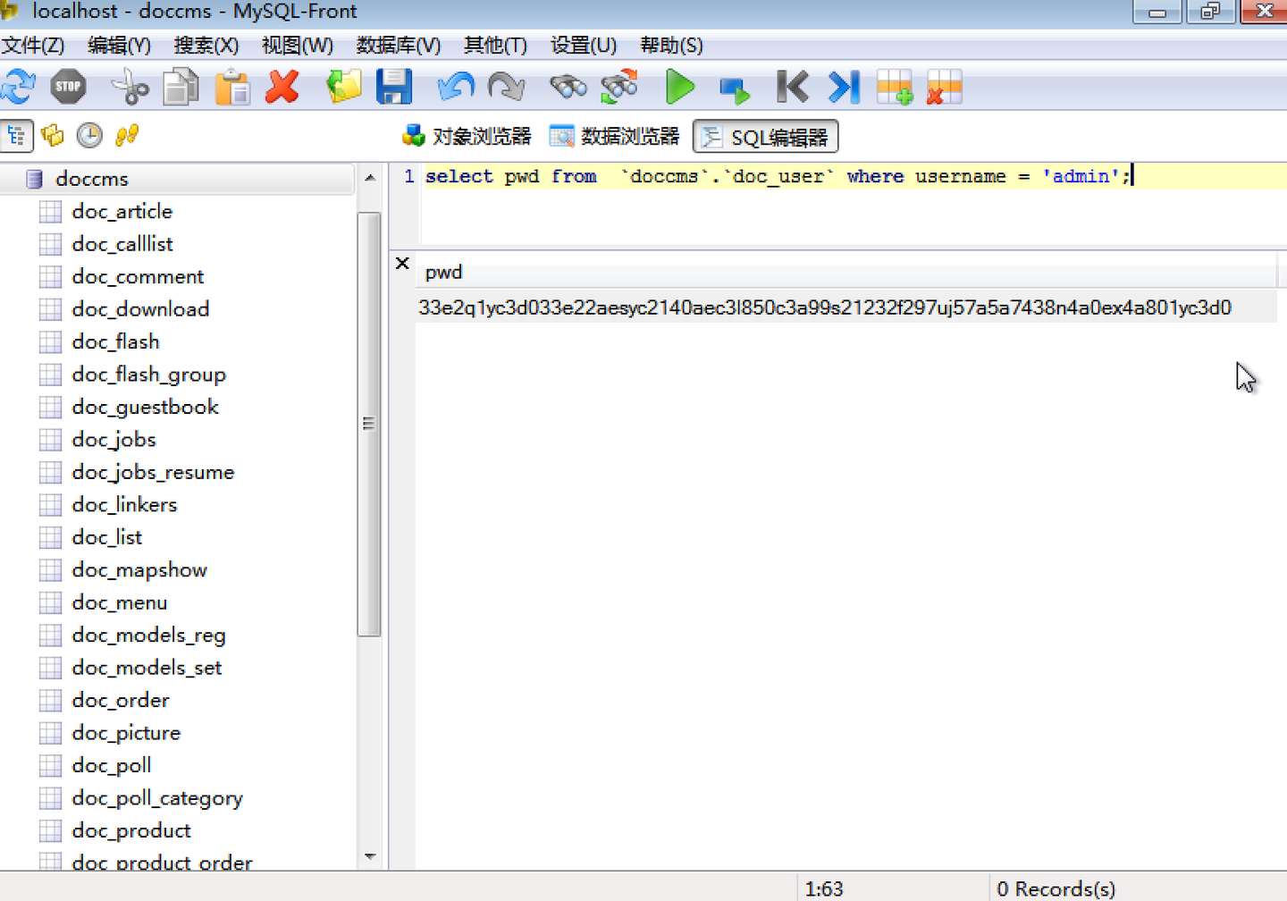The image size is (1287, 901).
Task: Click the Open file icon
Action: click(344, 87)
